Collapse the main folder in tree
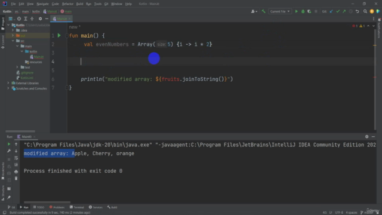The width and height of the screenshot is (382, 215). coord(17,46)
